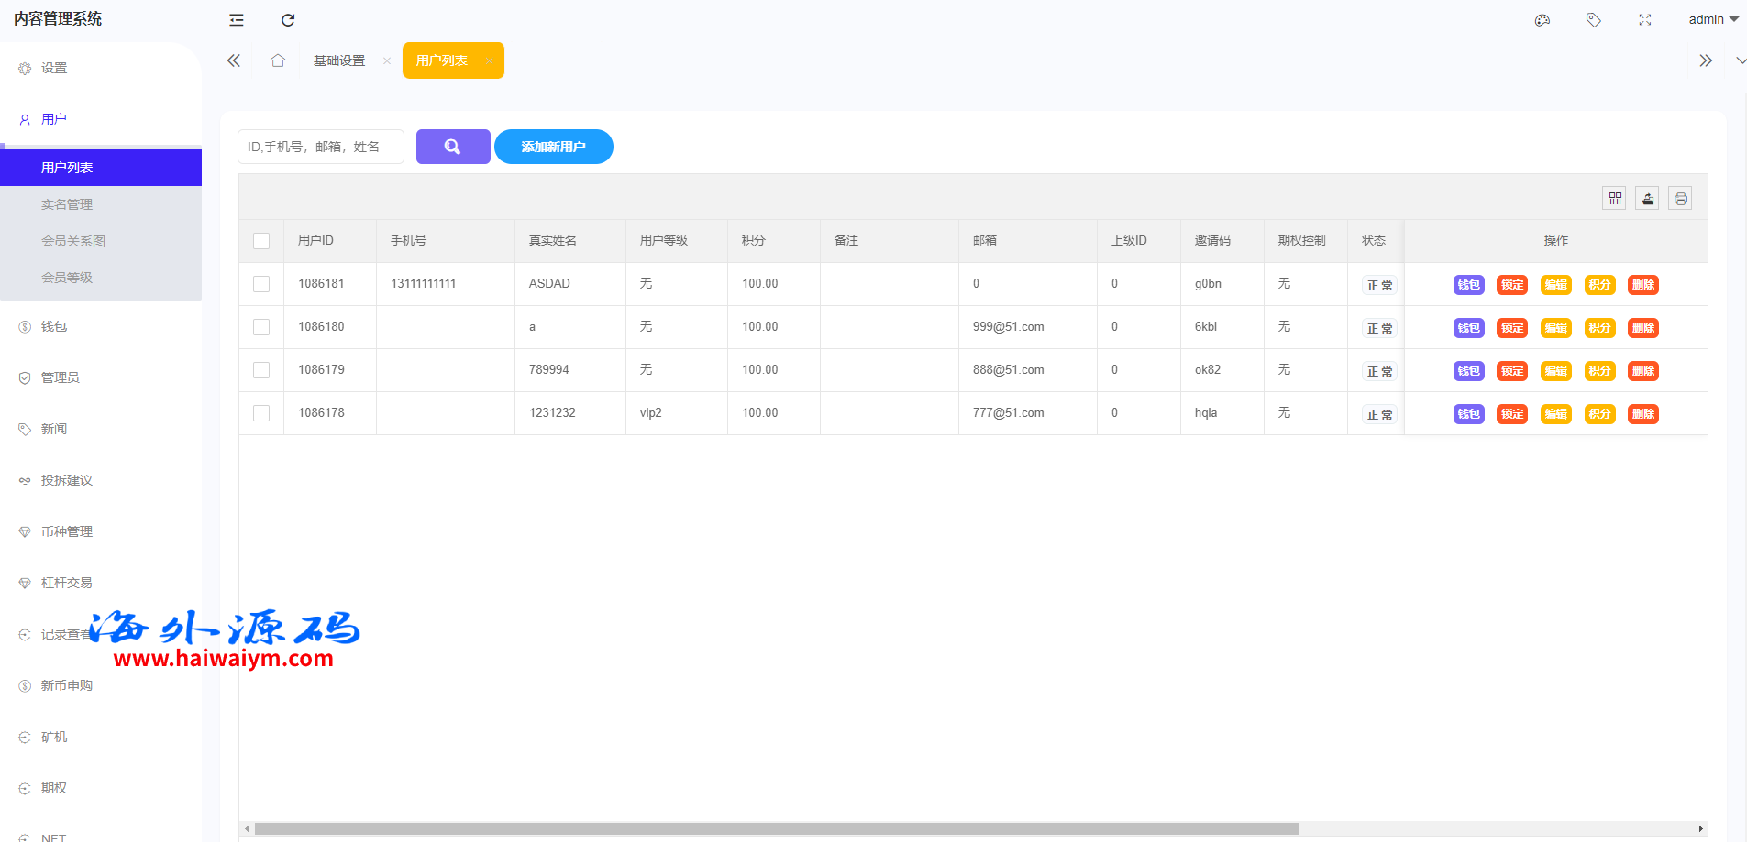1747x842 pixels.
Task: Select checkbox for user 1086181
Action: pyautogui.click(x=261, y=284)
